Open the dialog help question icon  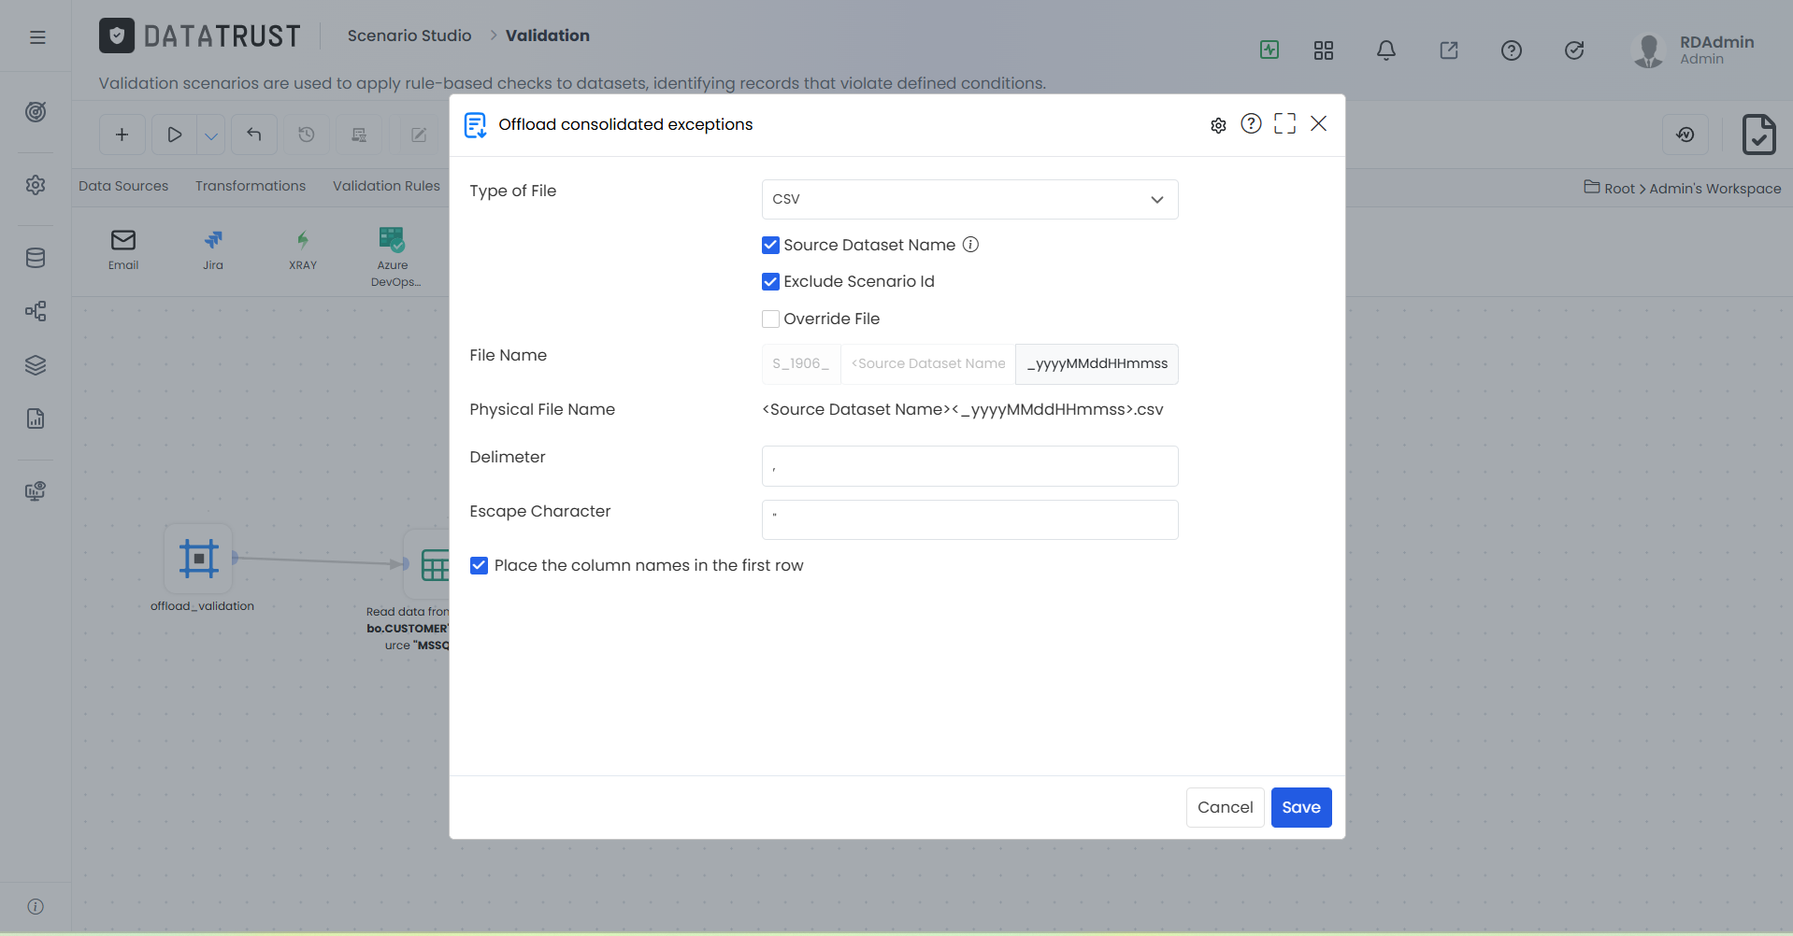click(1251, 123)
